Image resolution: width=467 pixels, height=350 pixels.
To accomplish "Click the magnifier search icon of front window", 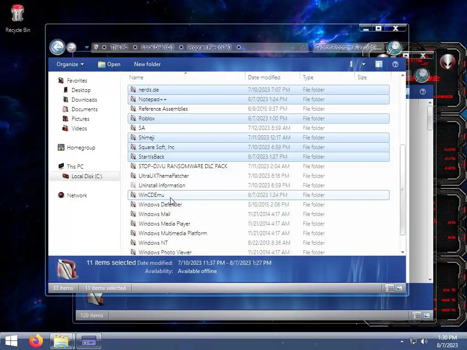I will [x=394, y=47].
